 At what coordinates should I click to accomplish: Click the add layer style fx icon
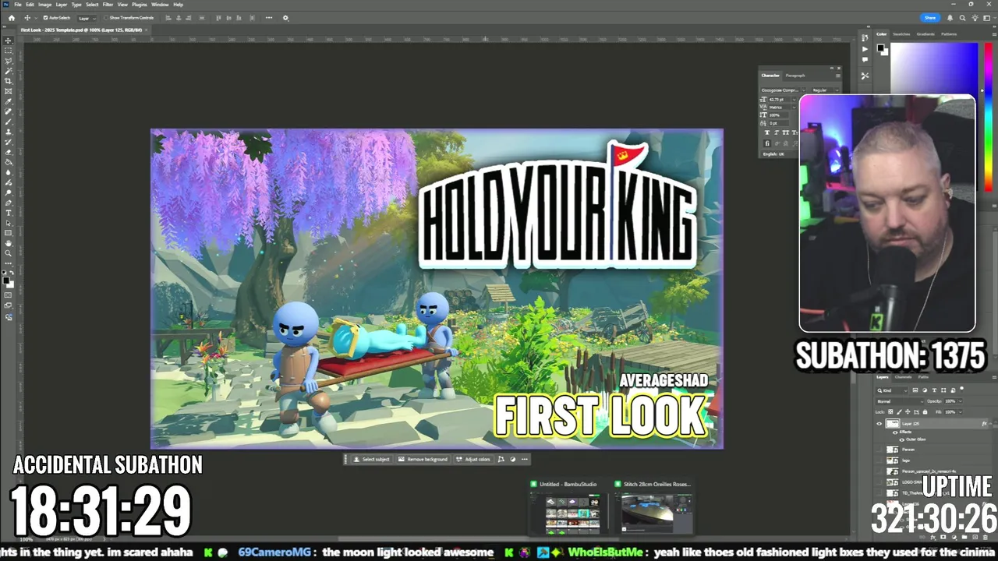tap(933, 537)
